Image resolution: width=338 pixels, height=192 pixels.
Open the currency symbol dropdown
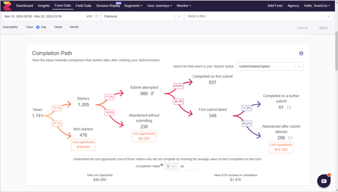171,166
